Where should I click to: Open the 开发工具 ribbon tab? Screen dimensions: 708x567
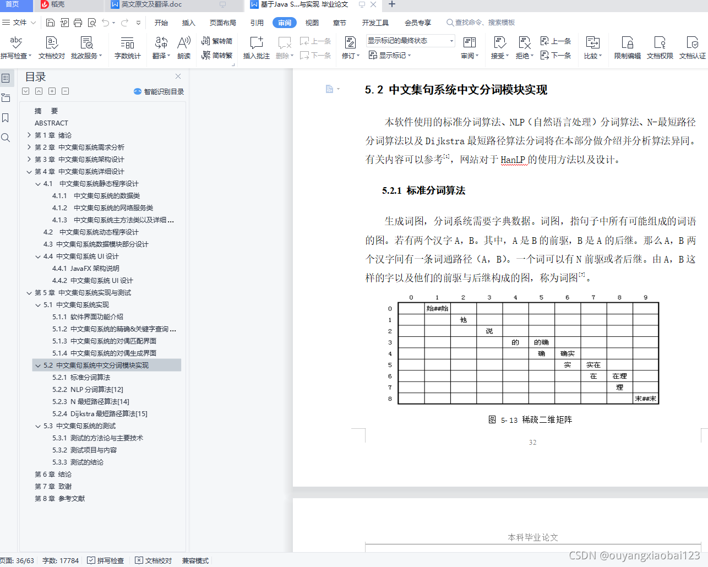coord(375,23)
